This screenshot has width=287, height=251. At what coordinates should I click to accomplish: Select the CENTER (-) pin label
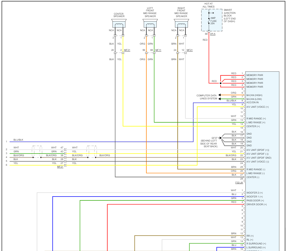click(253, 177)
